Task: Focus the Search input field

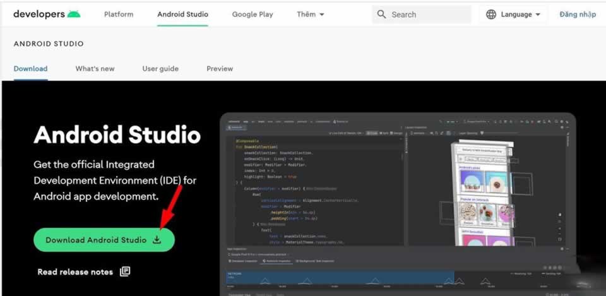Action: [421, 15]
